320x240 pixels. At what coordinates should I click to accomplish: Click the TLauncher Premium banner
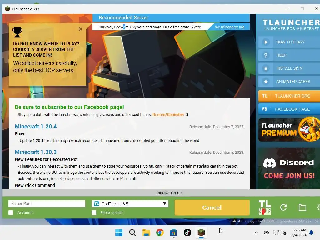(x=289, y=130)
